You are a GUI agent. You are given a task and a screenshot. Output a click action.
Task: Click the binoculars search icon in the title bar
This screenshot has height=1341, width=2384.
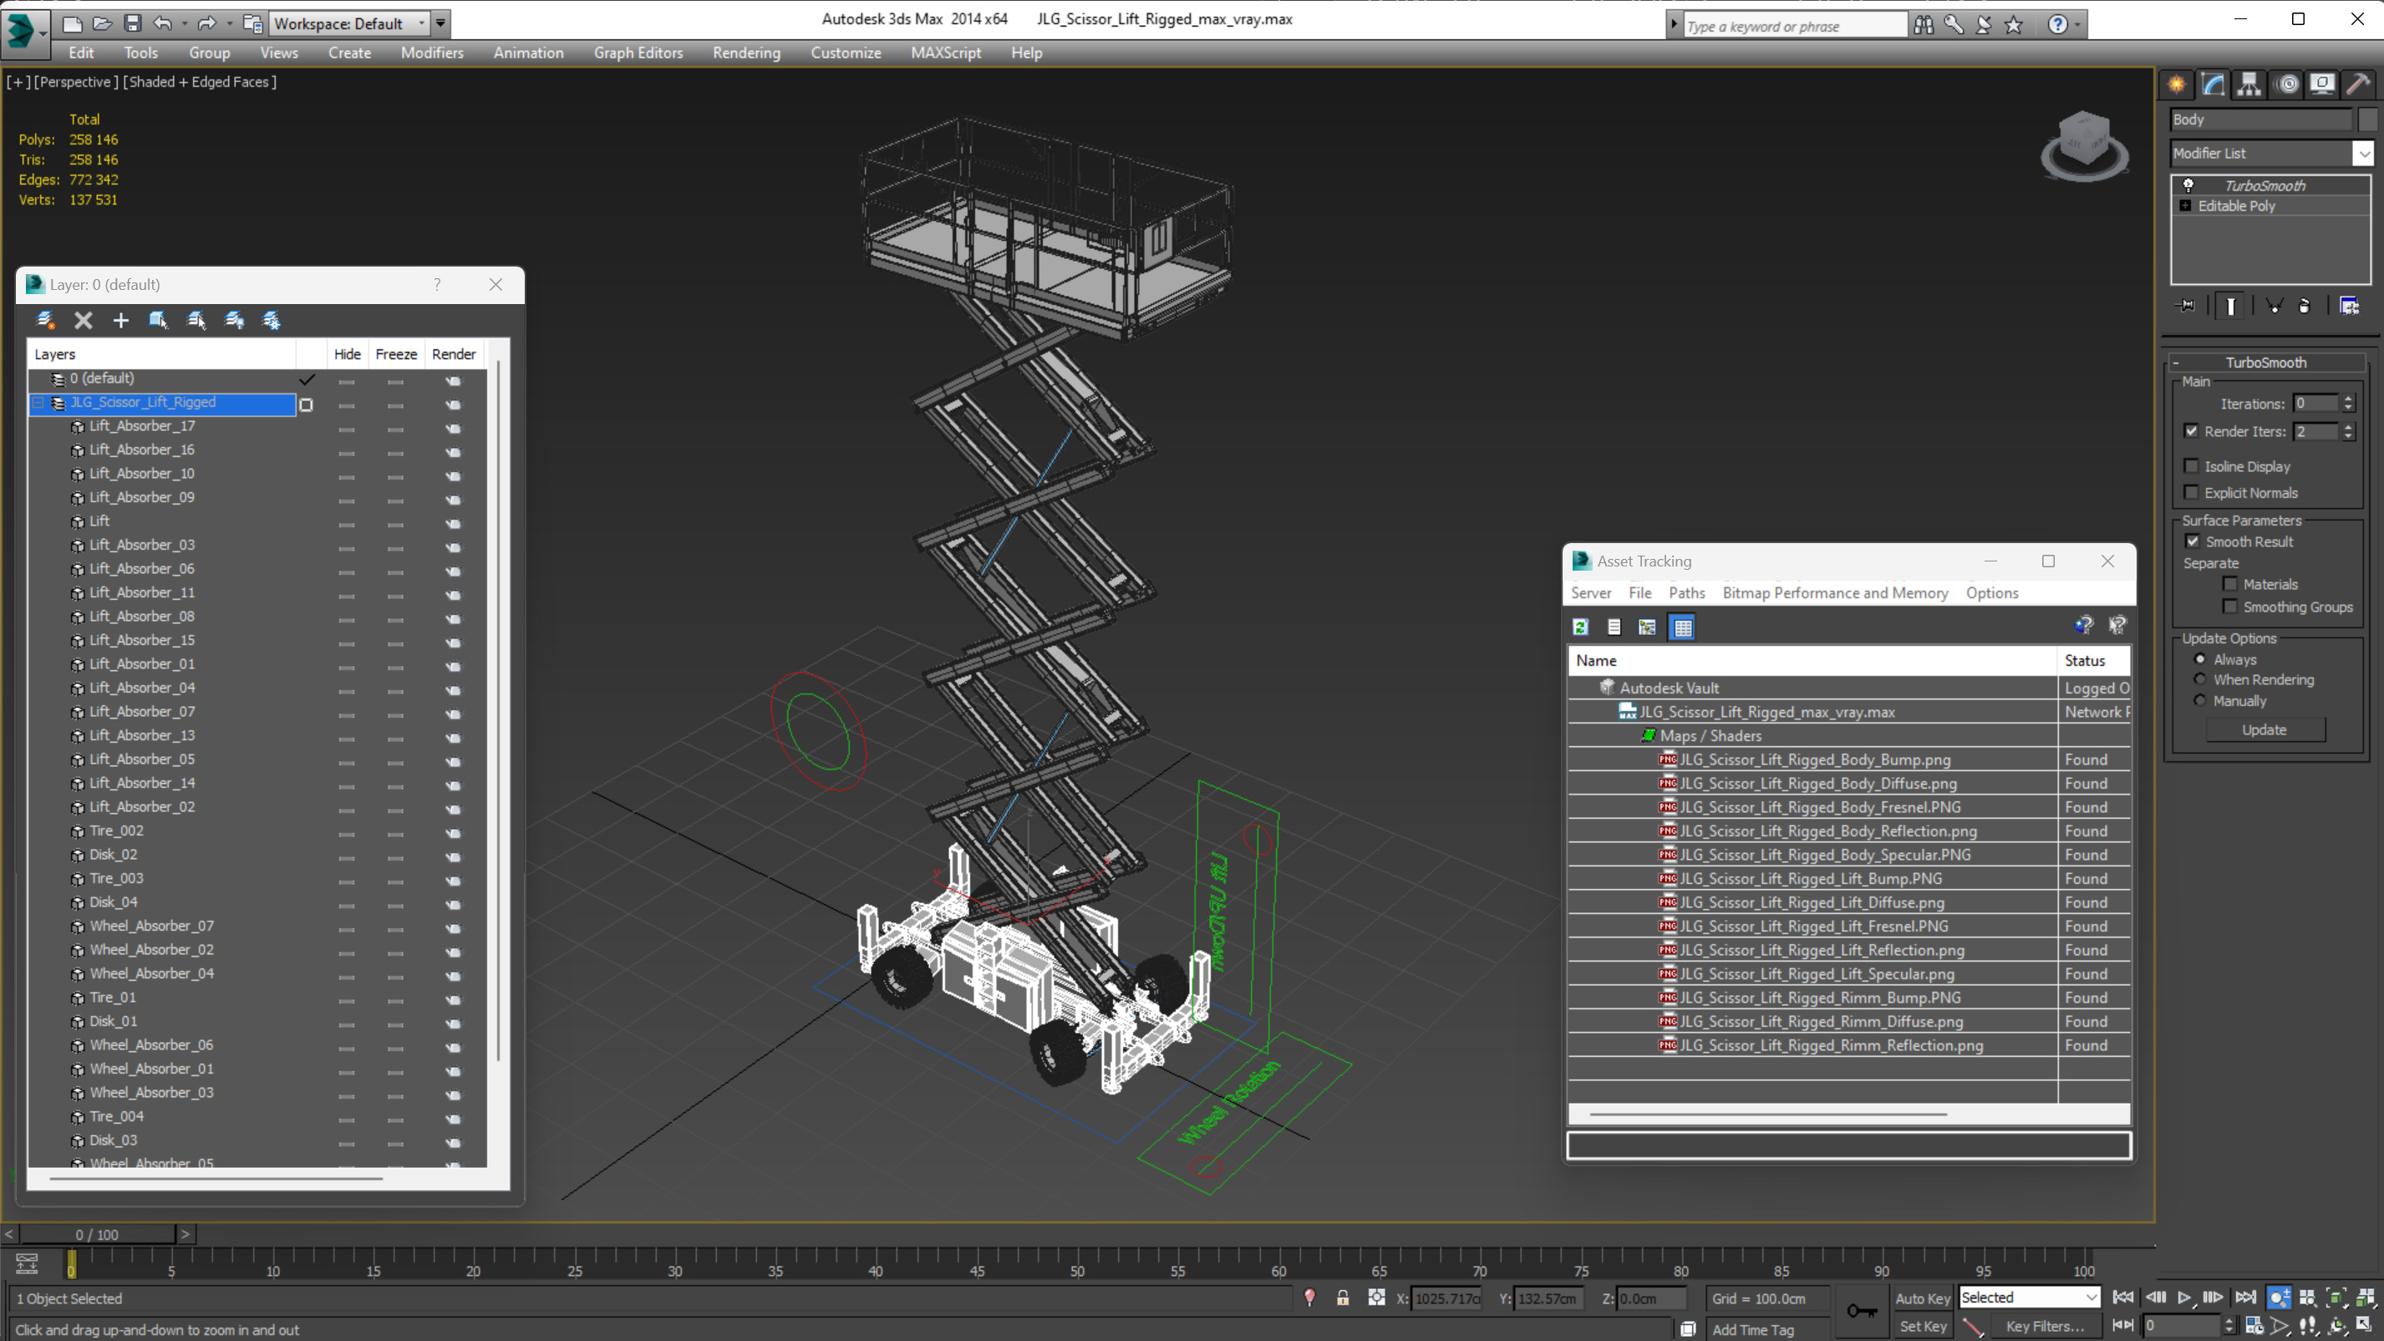(x=1923, y=25)
